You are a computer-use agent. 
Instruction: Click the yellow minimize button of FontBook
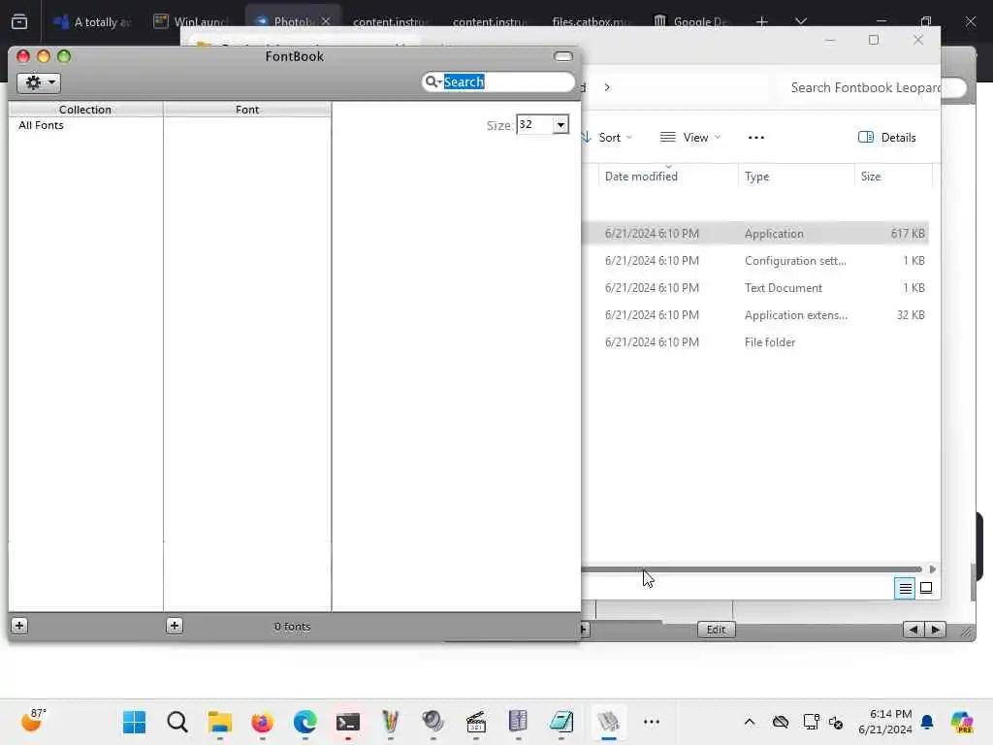pyautogui.click(x=44, y=56)
